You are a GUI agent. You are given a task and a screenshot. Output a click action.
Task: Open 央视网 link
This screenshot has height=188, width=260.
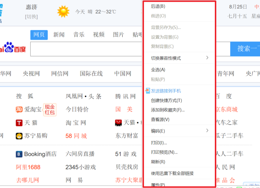point(31,74)
